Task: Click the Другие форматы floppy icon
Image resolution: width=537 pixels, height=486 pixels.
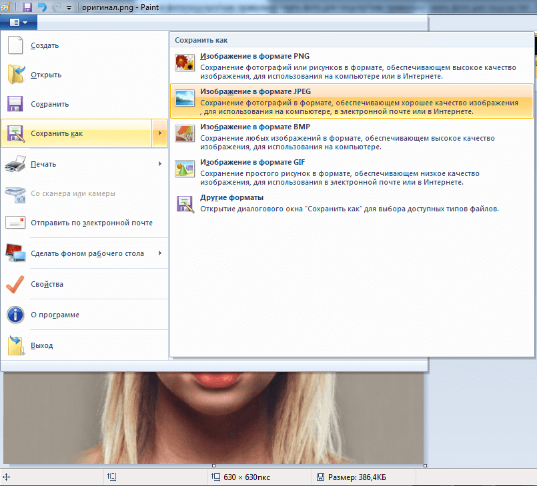Action: point(185,204)
